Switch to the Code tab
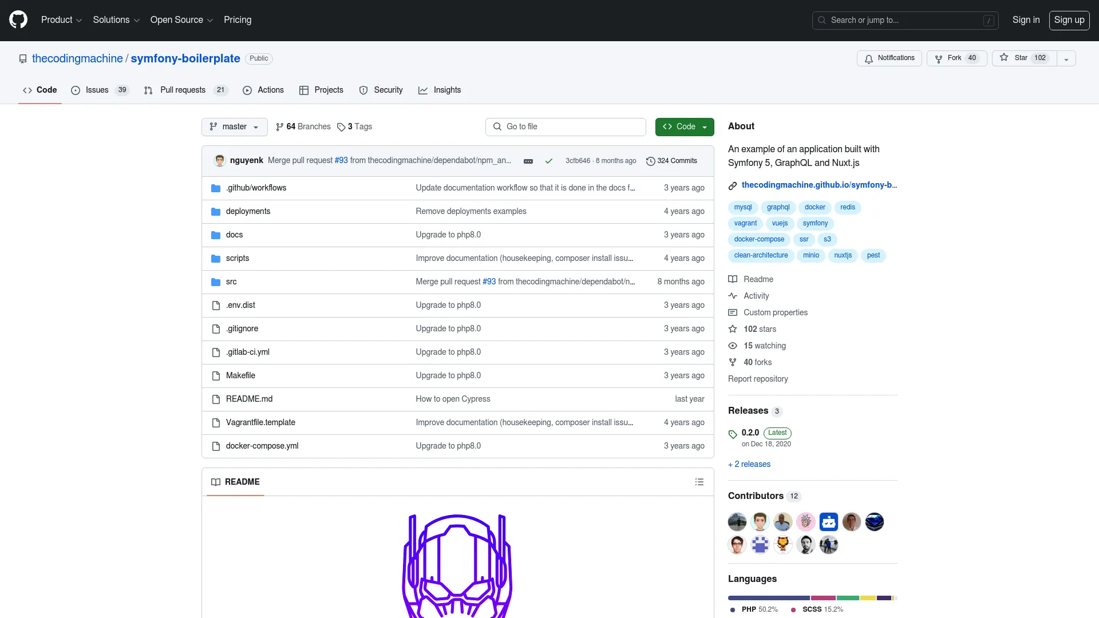The width and height of the screenshot is (1099, 618). pyautogui.click(x=40, y=90)
